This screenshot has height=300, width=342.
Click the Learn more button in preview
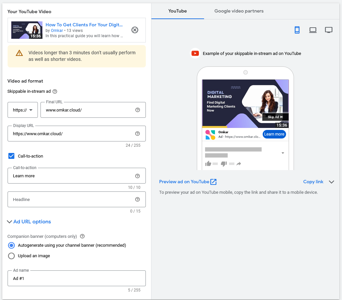[x=274, y=134]
